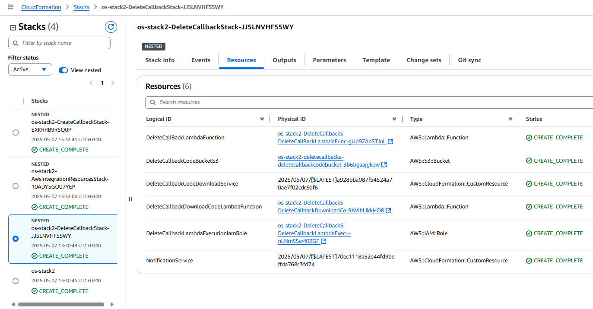Open external link icon for DeleteCallBackLambdaFunction

390,142
